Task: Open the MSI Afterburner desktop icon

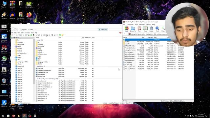Action: tap(4, 60)
